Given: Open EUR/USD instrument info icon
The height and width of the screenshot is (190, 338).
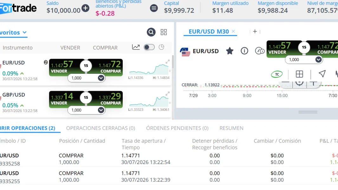Looking at the screenshot, I should tap(244, 51).
